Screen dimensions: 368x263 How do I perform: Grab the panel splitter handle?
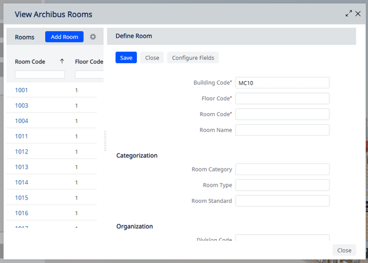[105, 141]
